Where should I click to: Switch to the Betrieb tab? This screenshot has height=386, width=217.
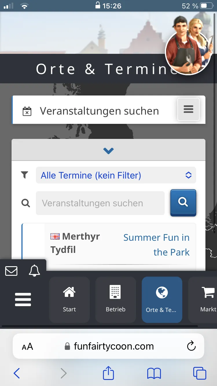tap(116, 300)
